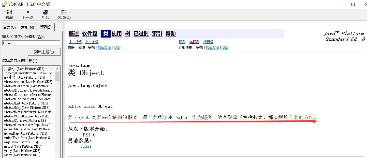Screen dimensions: 367x158
Task: Open the 软件包 navigation link
Action: coord(90,33)
